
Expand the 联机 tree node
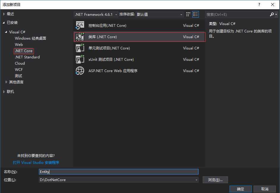(x=4, y=91)
